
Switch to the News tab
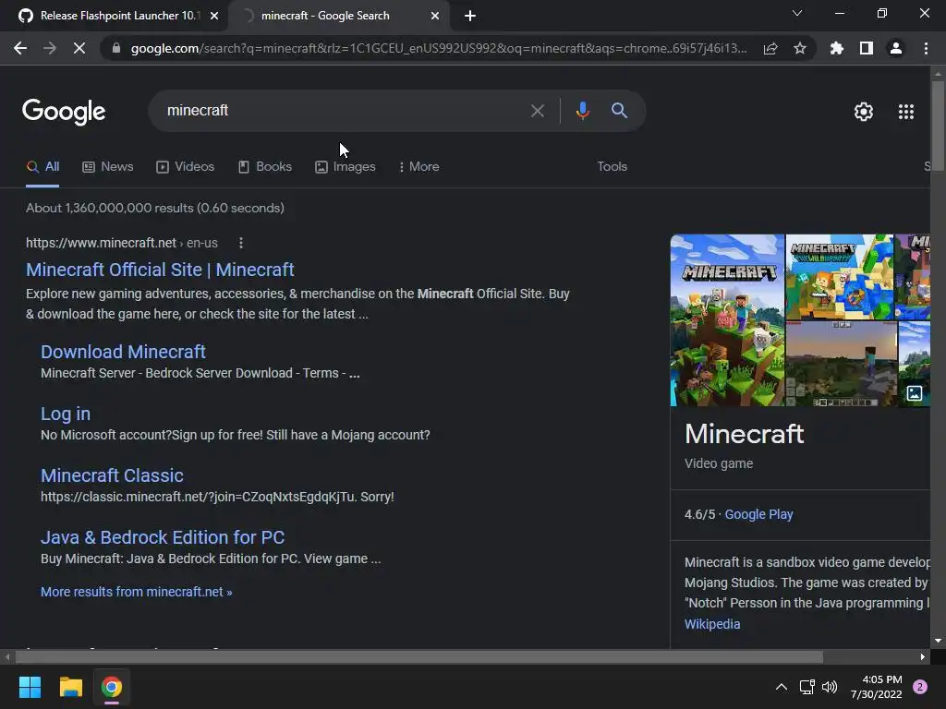click(107, 167)
